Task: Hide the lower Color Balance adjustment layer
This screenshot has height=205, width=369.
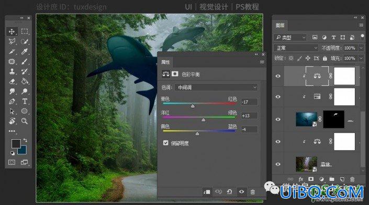Action: pyautogui.click(x=278, y=142)
